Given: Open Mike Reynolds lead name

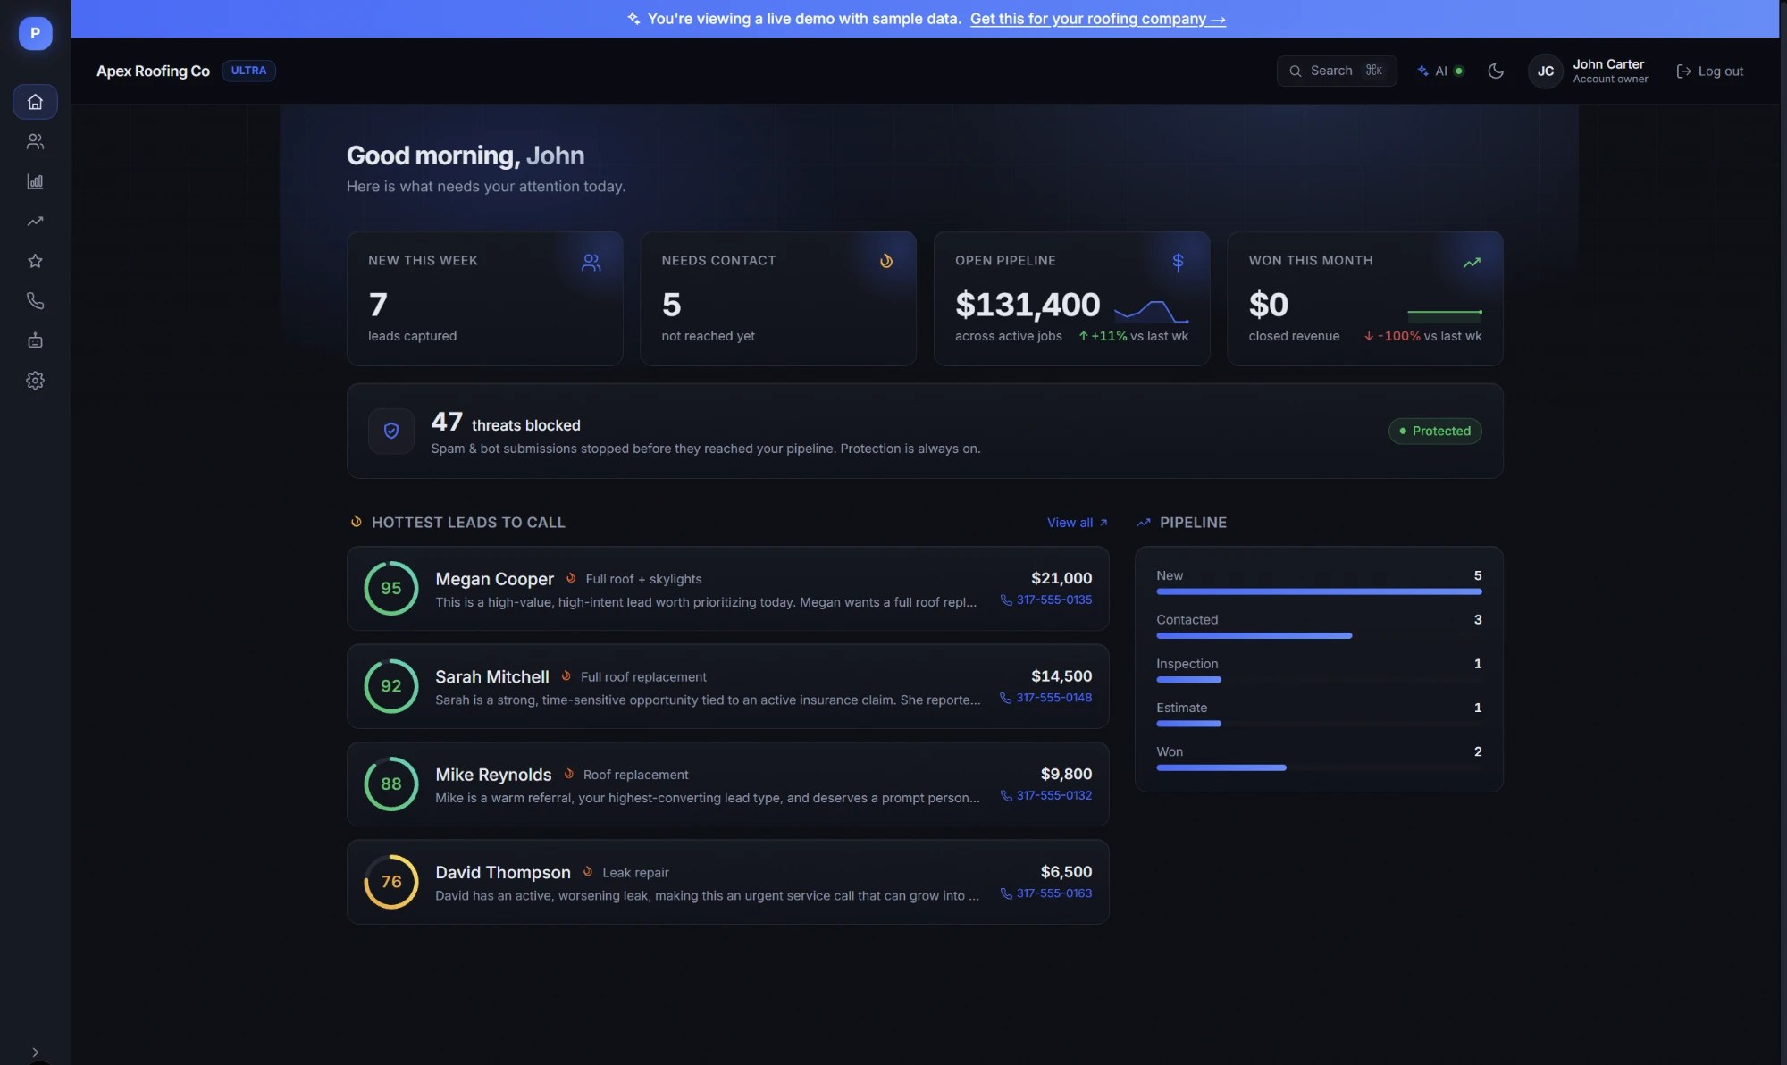Looking at the screenshot, I should [493, 775].
